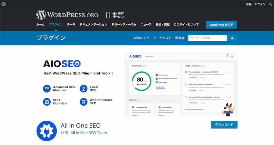274x145 pixels.
Task: Click the fox mascot in the banner
Action: point(227,109)
